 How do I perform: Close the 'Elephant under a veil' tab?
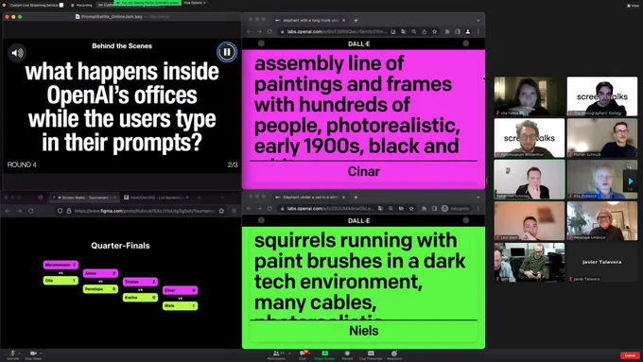[343, 198]
